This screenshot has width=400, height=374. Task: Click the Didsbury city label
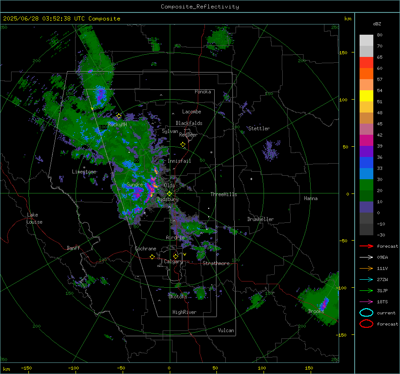[x=168, y=199]
